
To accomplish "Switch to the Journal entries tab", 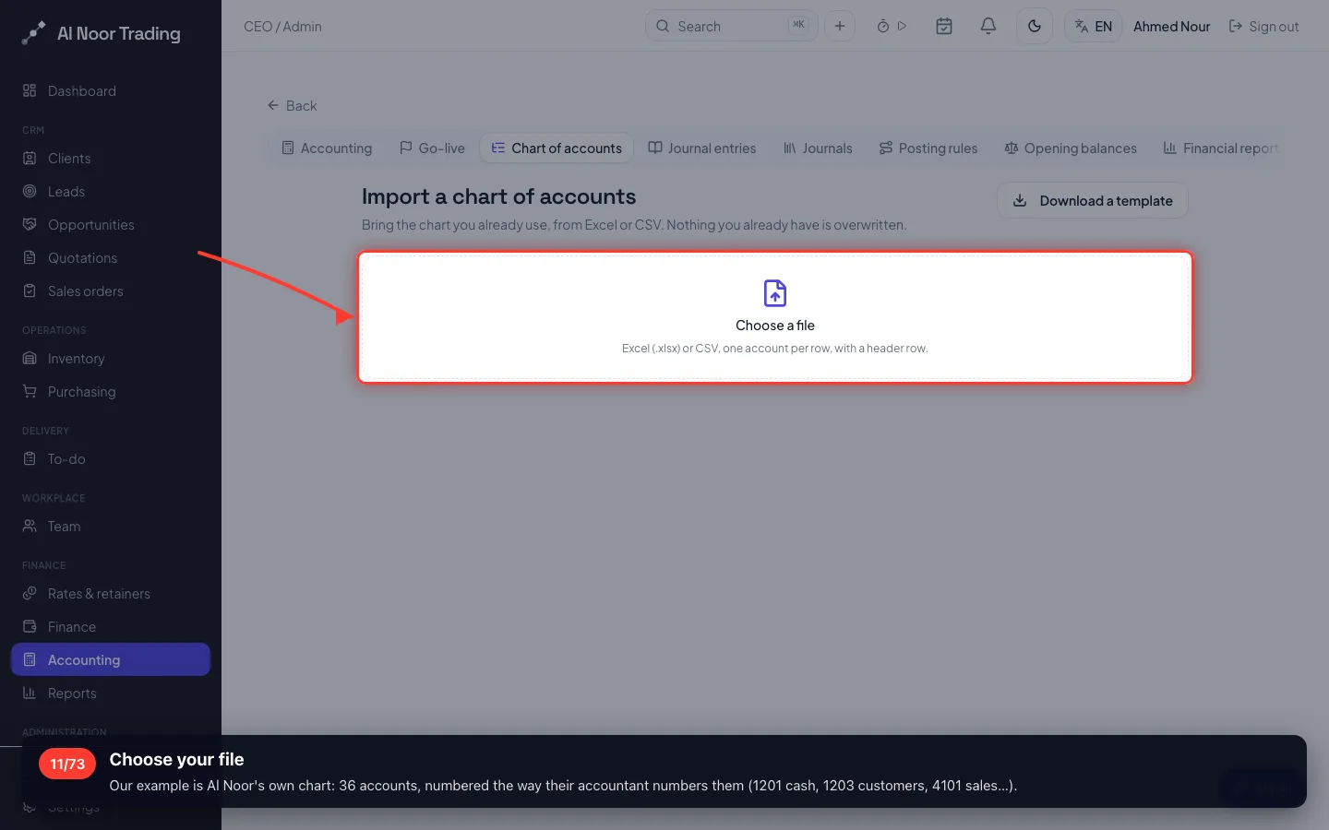I will [702, 148].
